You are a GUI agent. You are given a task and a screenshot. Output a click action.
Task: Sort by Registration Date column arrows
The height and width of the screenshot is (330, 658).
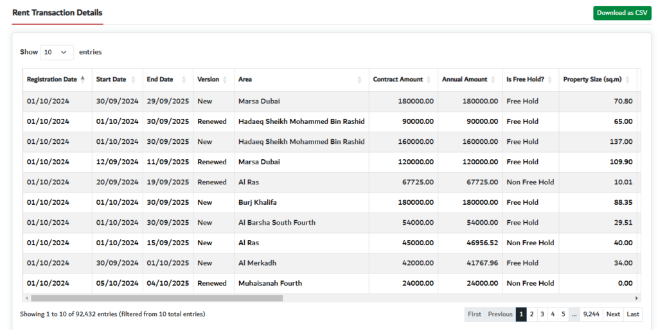coord(82,80)
